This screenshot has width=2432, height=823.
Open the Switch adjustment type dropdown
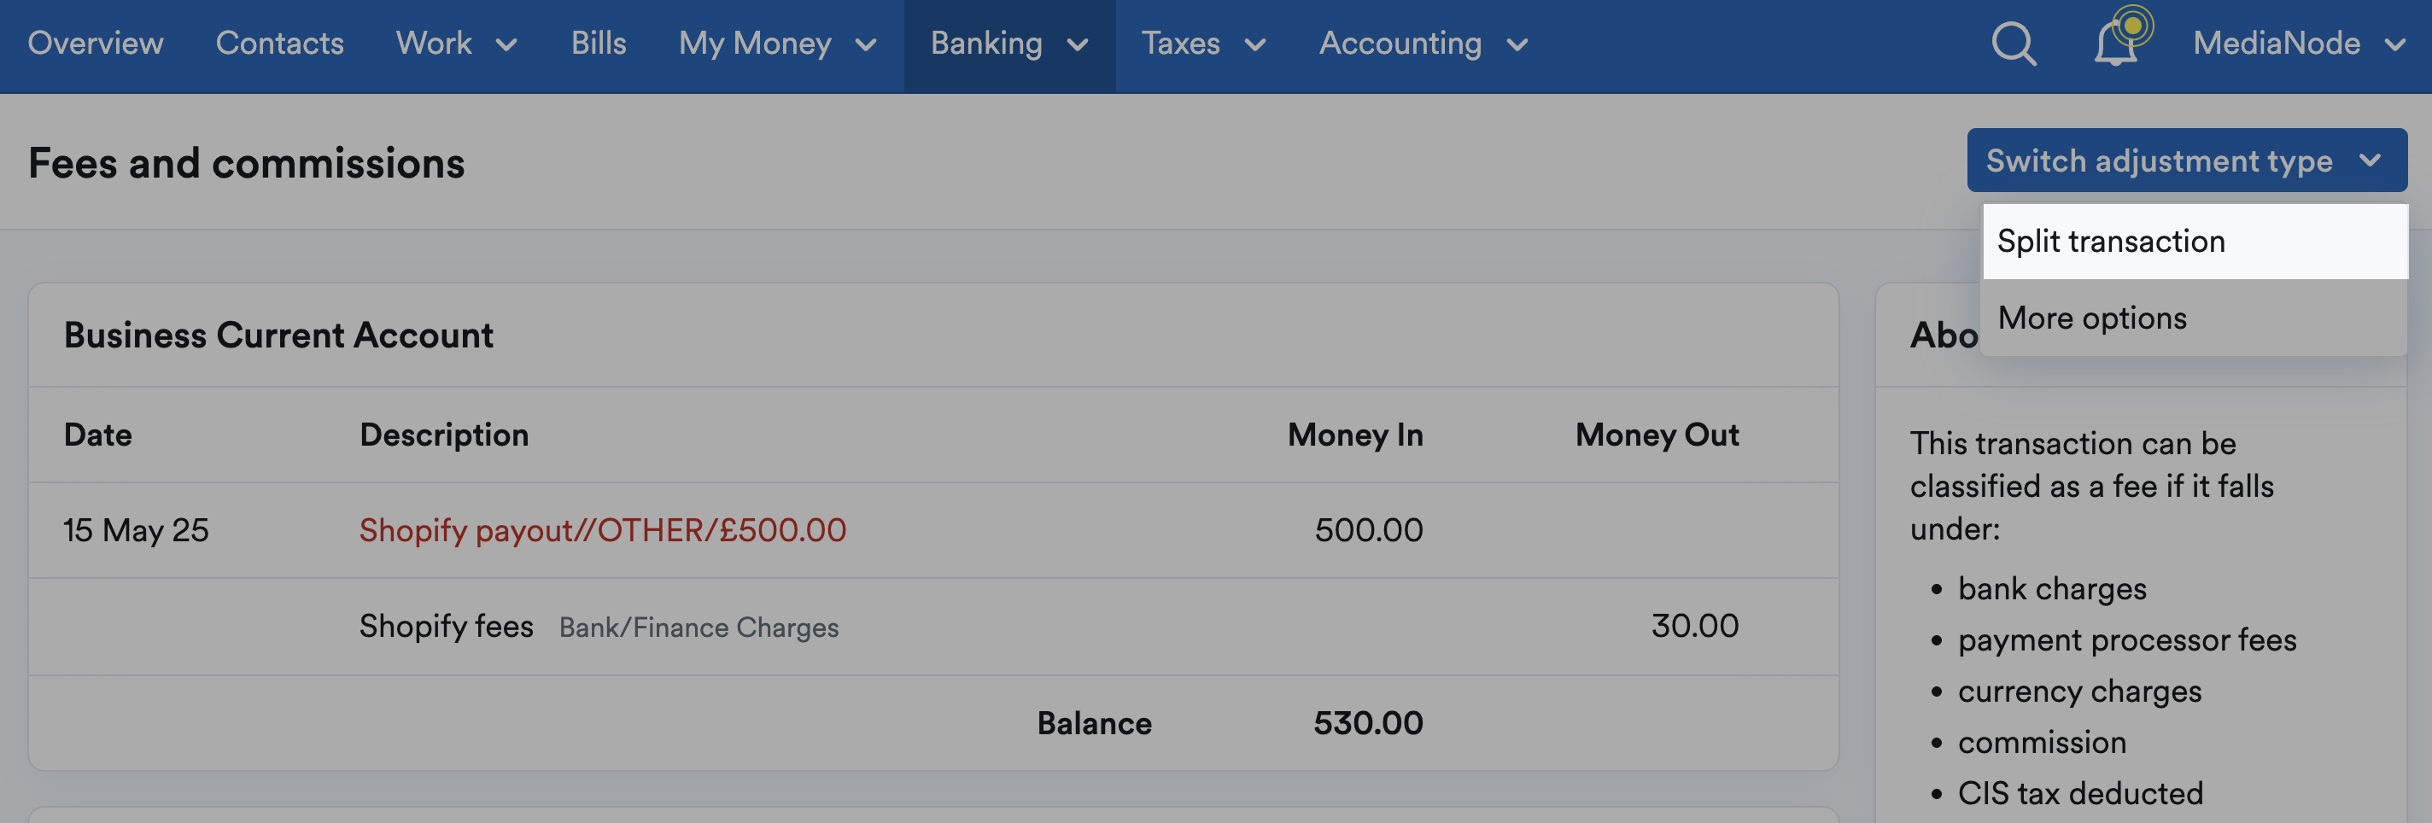[2188, 161]
